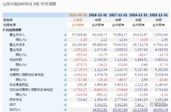Open chart icon for 营业总成本 row
The image size is (171, 112).
(65, 45)
